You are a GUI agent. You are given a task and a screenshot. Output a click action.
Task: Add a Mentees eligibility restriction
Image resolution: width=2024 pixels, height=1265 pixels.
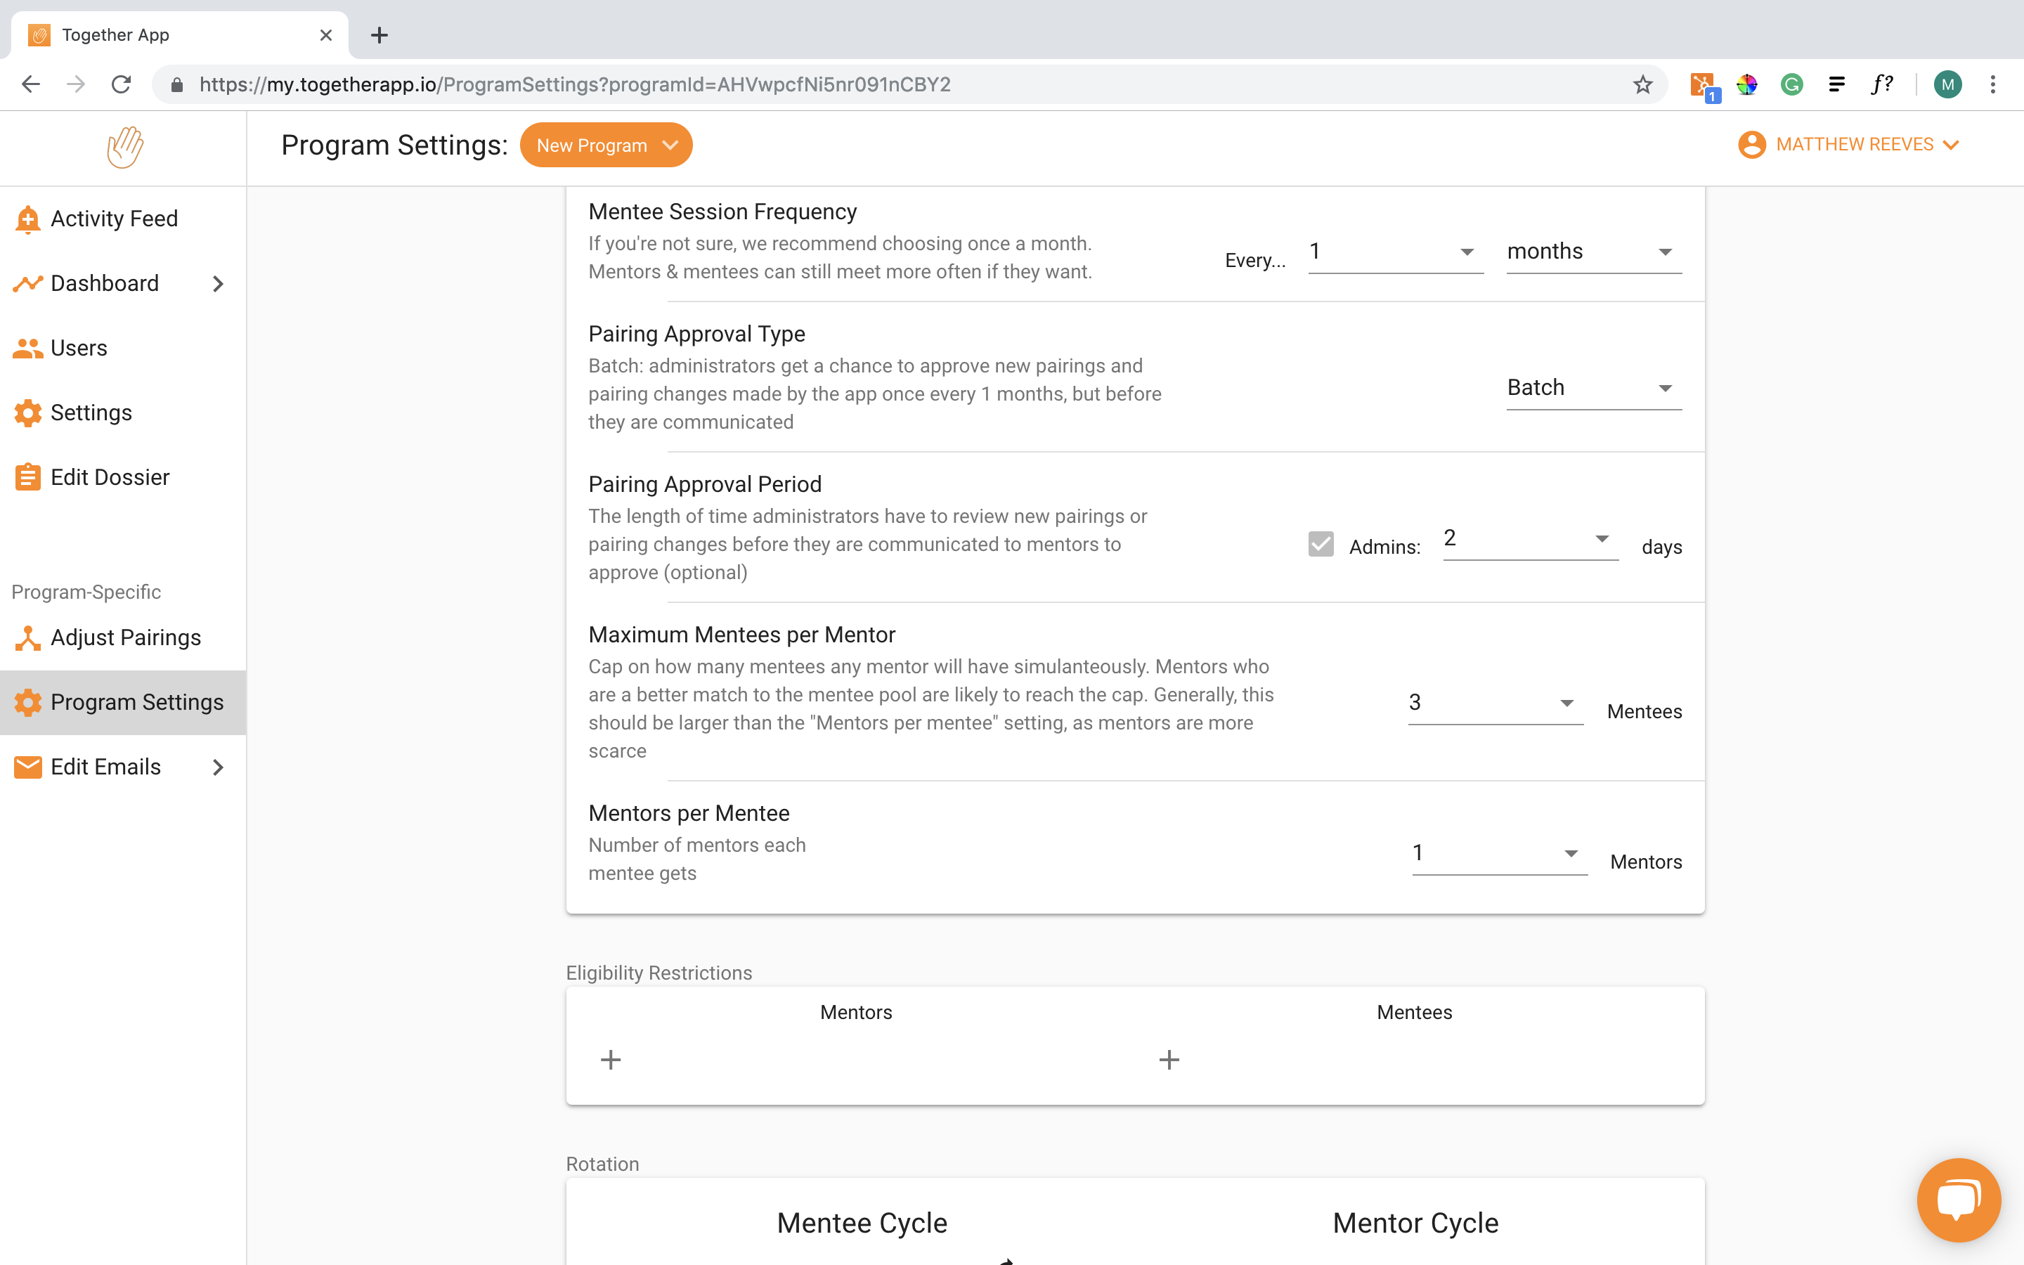[x=1169, y=1060]
